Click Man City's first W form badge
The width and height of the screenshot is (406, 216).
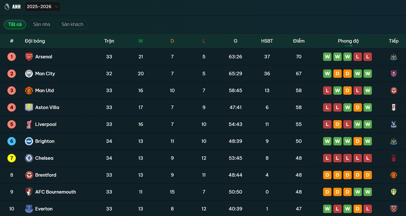[x=327, y=74]
